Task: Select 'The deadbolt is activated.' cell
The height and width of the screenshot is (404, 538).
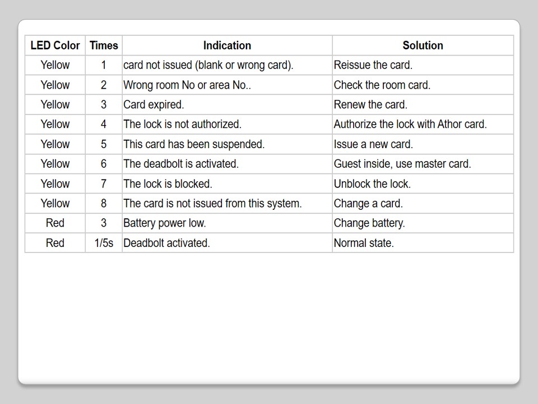Action: (x=181, y=164)
